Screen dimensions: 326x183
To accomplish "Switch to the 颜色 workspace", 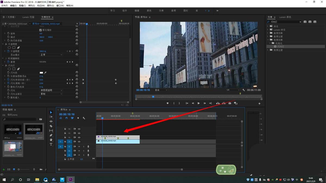I will click(149, 11).
